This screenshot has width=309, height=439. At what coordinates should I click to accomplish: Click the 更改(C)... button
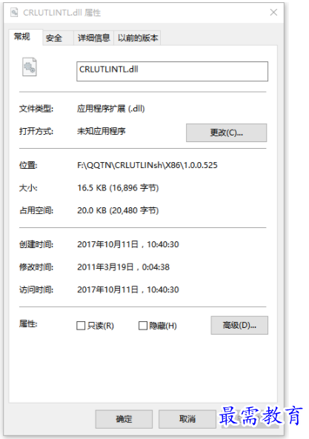(226, 133)
